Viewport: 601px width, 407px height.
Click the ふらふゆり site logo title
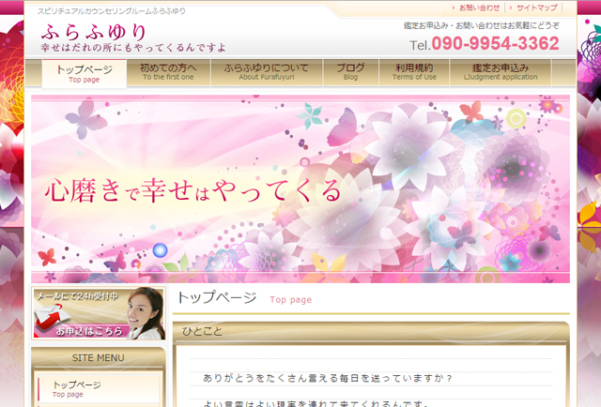94,30
